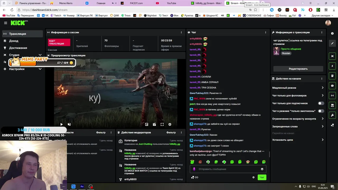Click the document notes icon in right sidebar
The width and height of the screenshot is (338, 190).
[x=332, y=76]
